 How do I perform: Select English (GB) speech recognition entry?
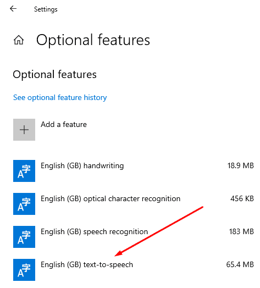click(94, 232)
